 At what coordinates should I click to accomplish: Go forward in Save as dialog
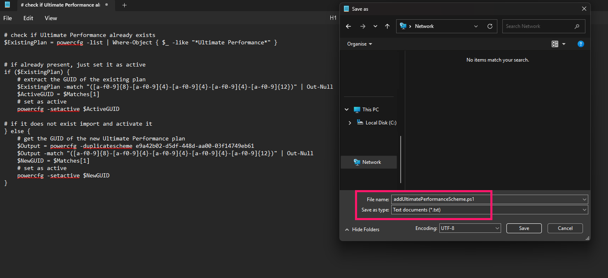(362, 26)
